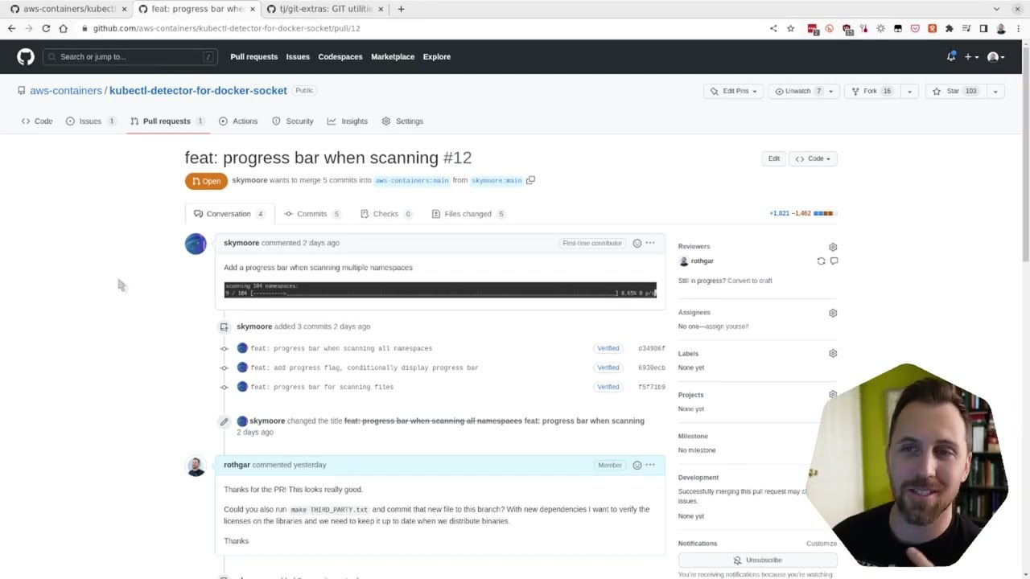Click the browser home icon
The width and height of the screenshot is (1030, 579).
tap(63, 28)
